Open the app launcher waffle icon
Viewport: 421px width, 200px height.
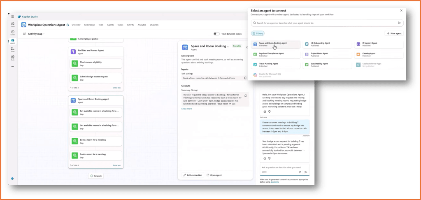[x=13, y=16]
